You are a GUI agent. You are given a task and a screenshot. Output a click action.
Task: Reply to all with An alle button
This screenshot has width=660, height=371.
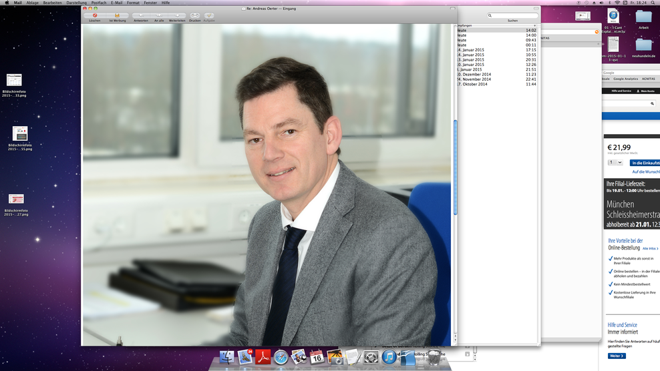[159, 15]
